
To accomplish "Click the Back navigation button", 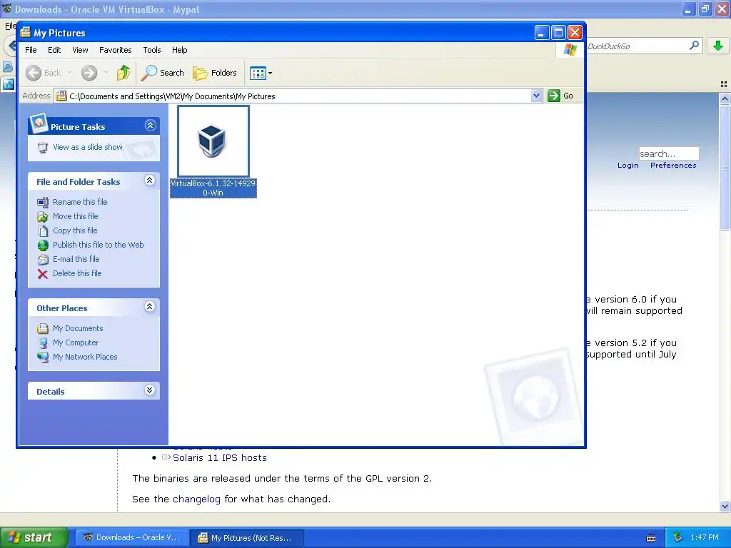I will click(x=44, y=73).
